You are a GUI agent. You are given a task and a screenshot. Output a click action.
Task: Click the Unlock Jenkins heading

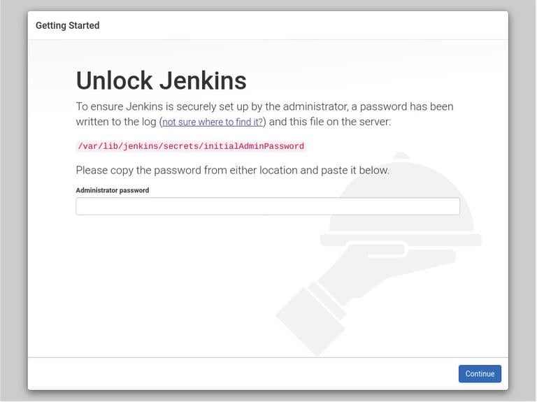(161, 80)
